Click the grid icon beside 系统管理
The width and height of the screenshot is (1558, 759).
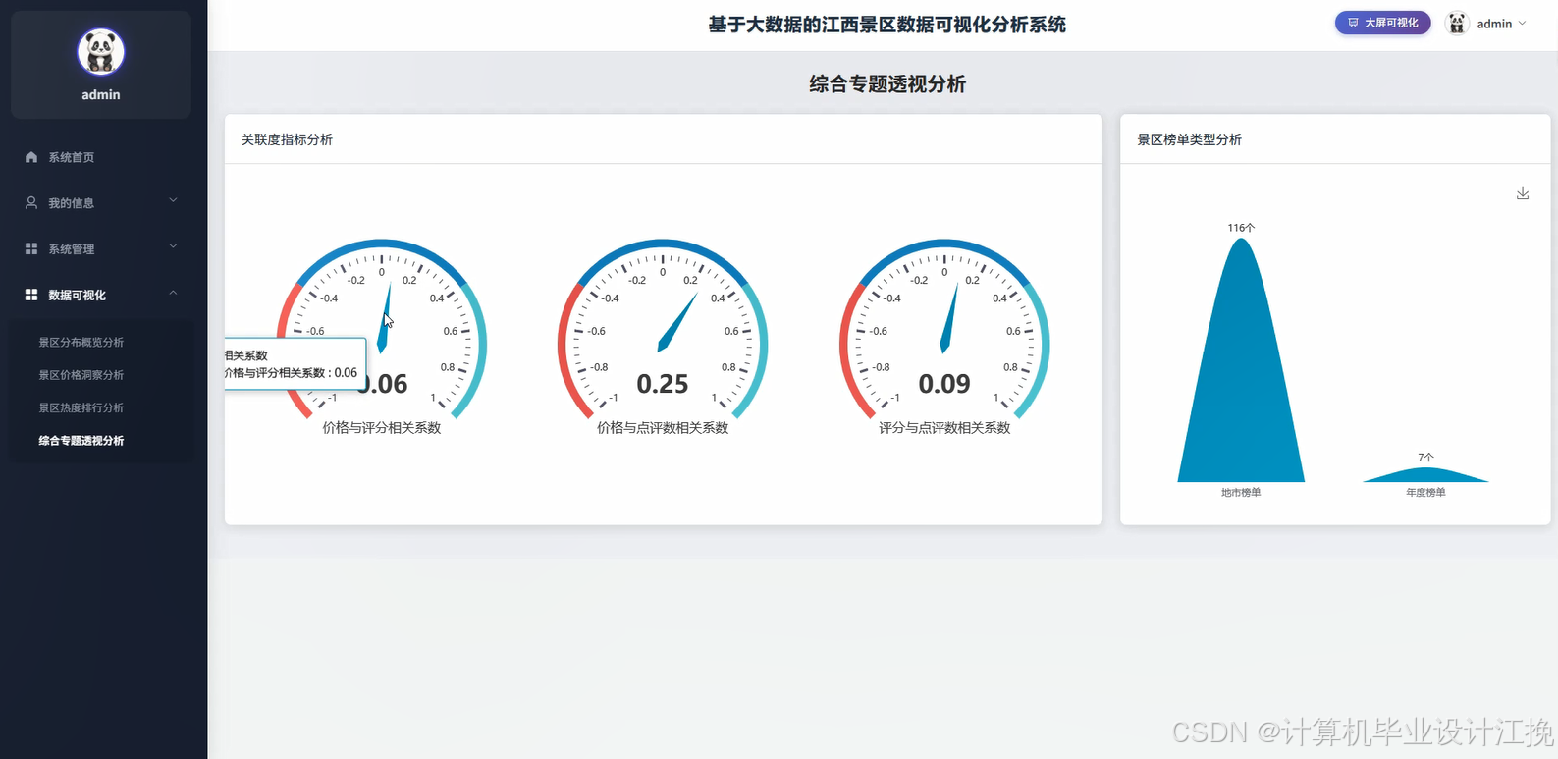click(31, 249)
